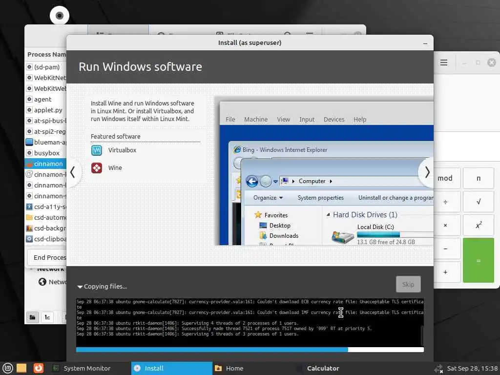Select the at-spi2-registryd process row

pyautogui.click(x=45, y=131)
